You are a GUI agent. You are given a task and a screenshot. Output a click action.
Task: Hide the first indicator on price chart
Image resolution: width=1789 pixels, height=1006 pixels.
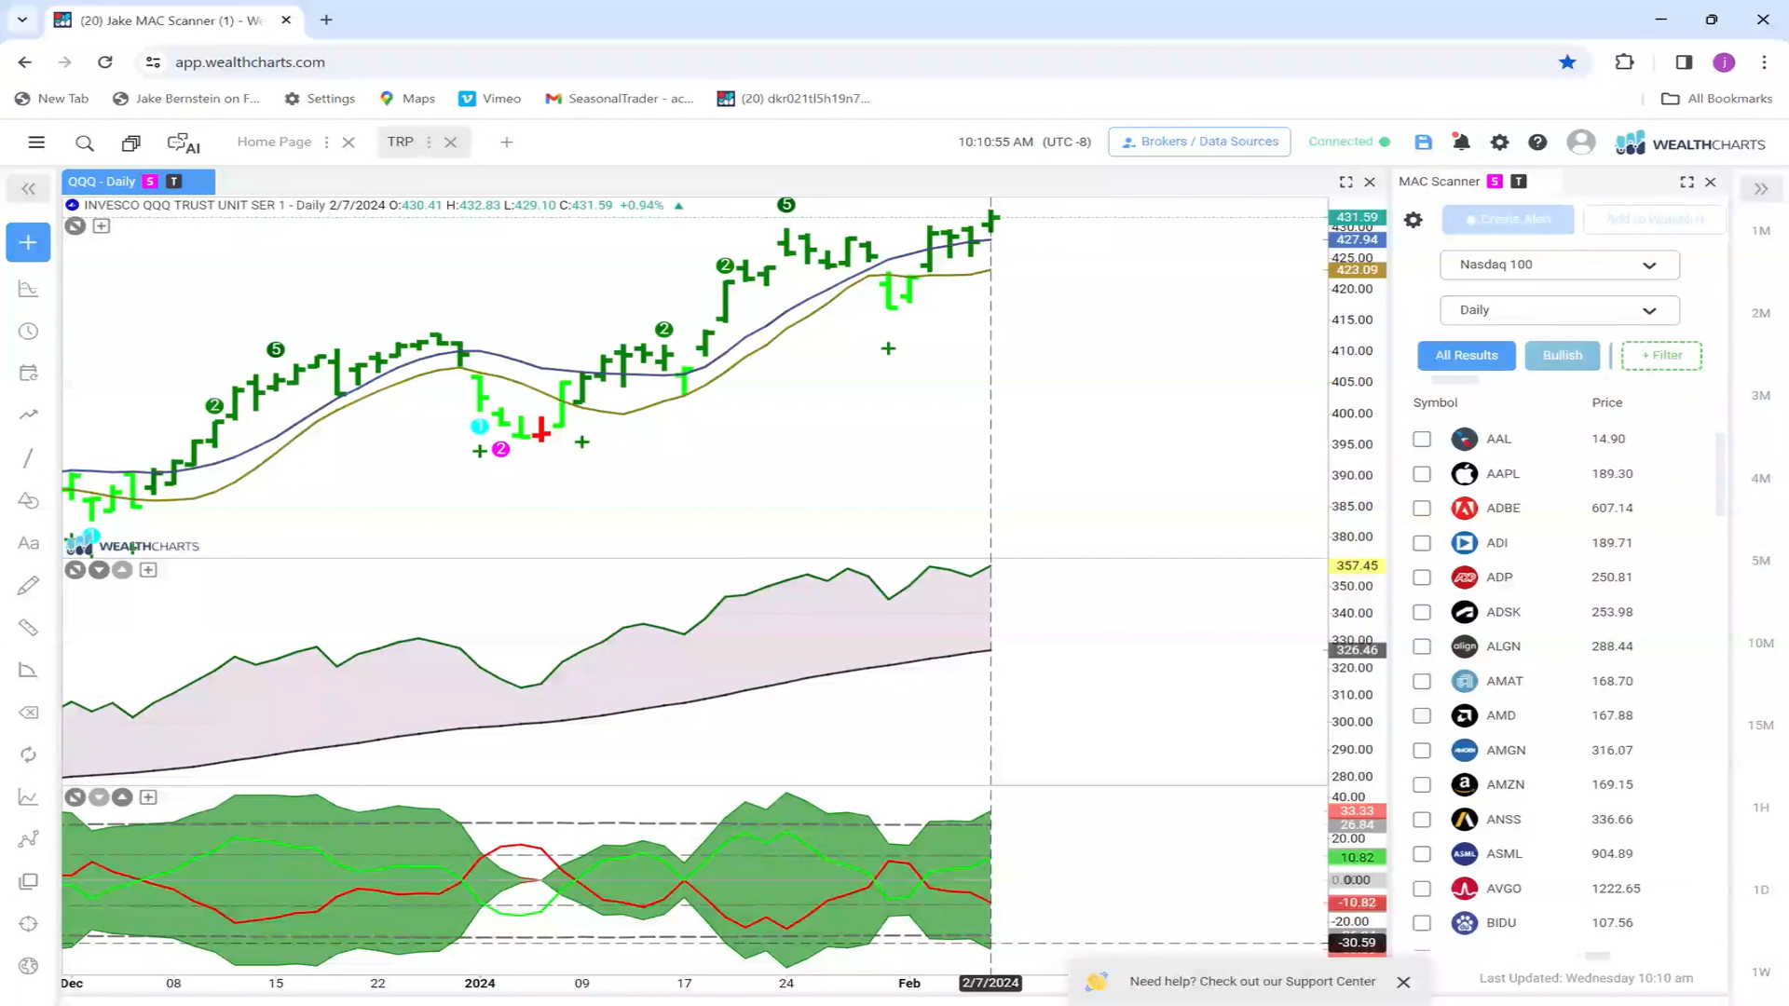75,225
